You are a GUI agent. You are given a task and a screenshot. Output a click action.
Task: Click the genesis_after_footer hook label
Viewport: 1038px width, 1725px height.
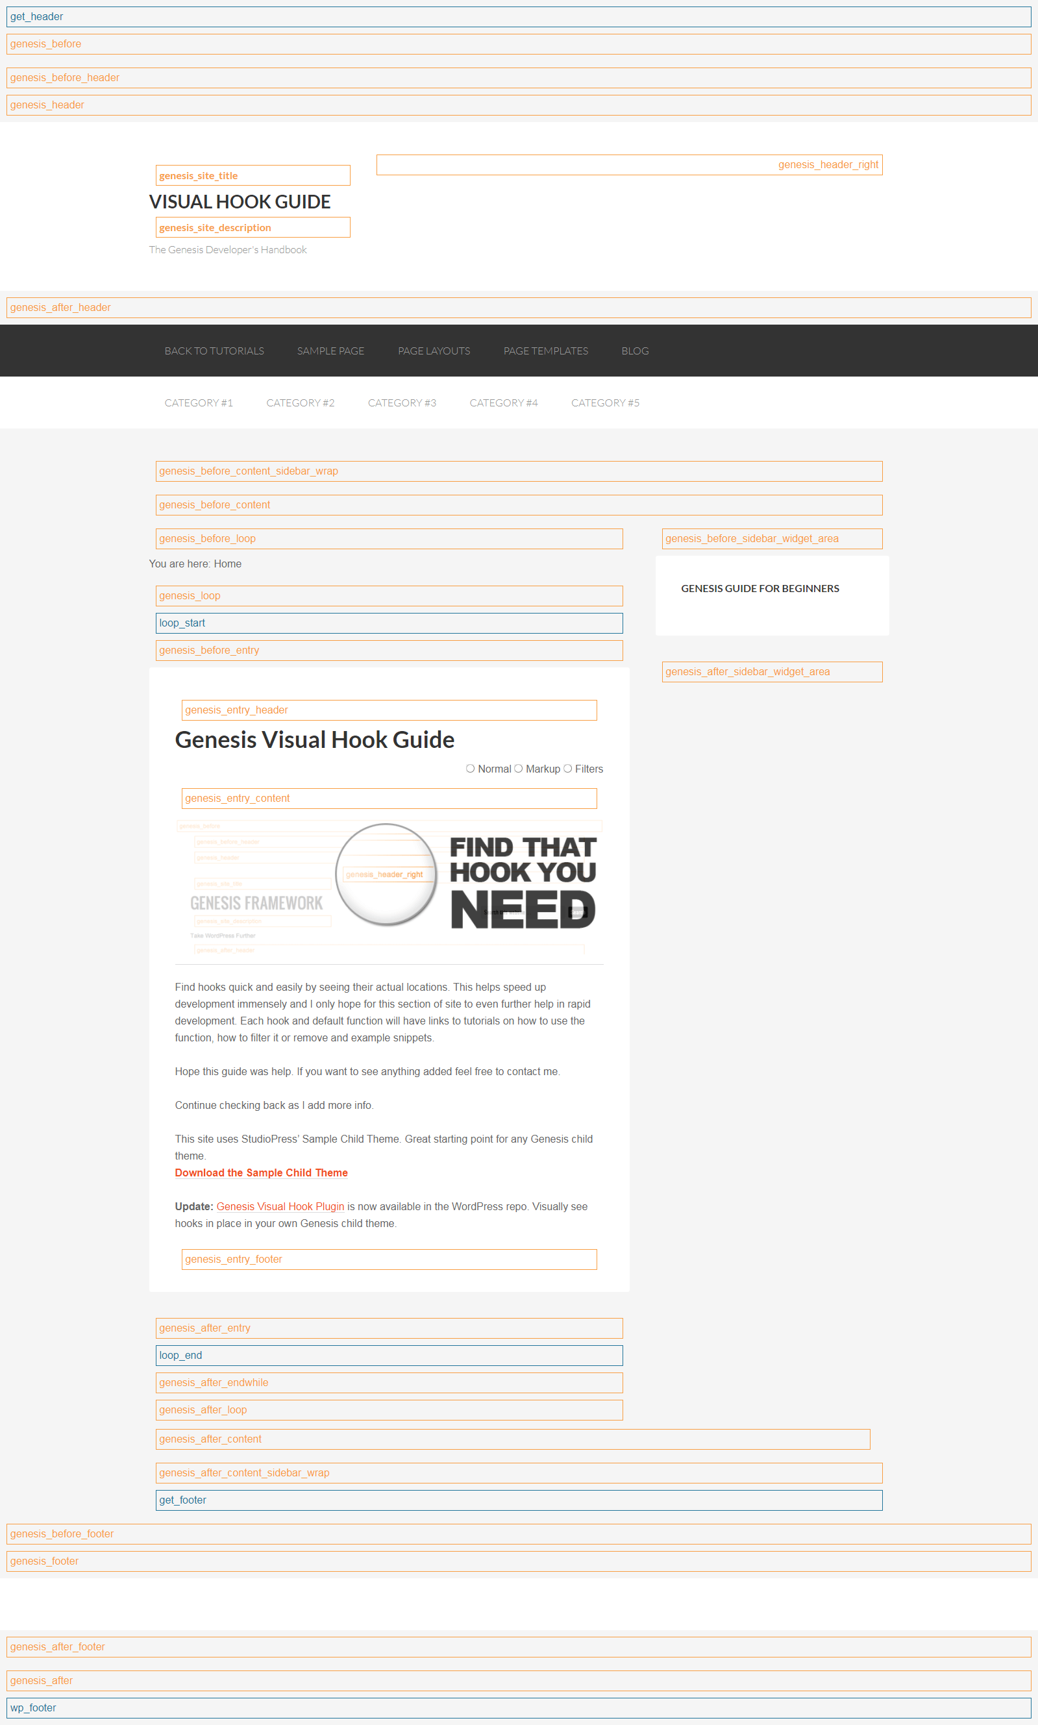click(519, 1647)
